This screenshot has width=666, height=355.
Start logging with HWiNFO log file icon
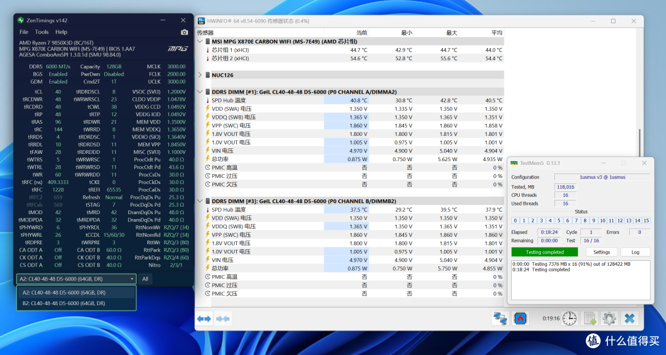(x=590, y=319)
